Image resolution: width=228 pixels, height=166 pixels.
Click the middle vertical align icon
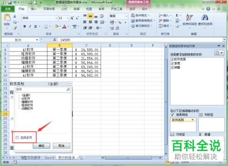[90, 16]
